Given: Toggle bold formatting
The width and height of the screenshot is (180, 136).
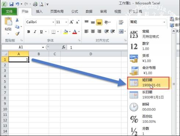Looking at the screenshot, I should 29,32.
